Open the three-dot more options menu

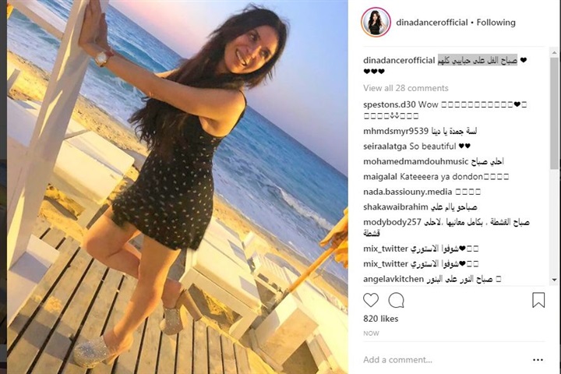[538, 360]
